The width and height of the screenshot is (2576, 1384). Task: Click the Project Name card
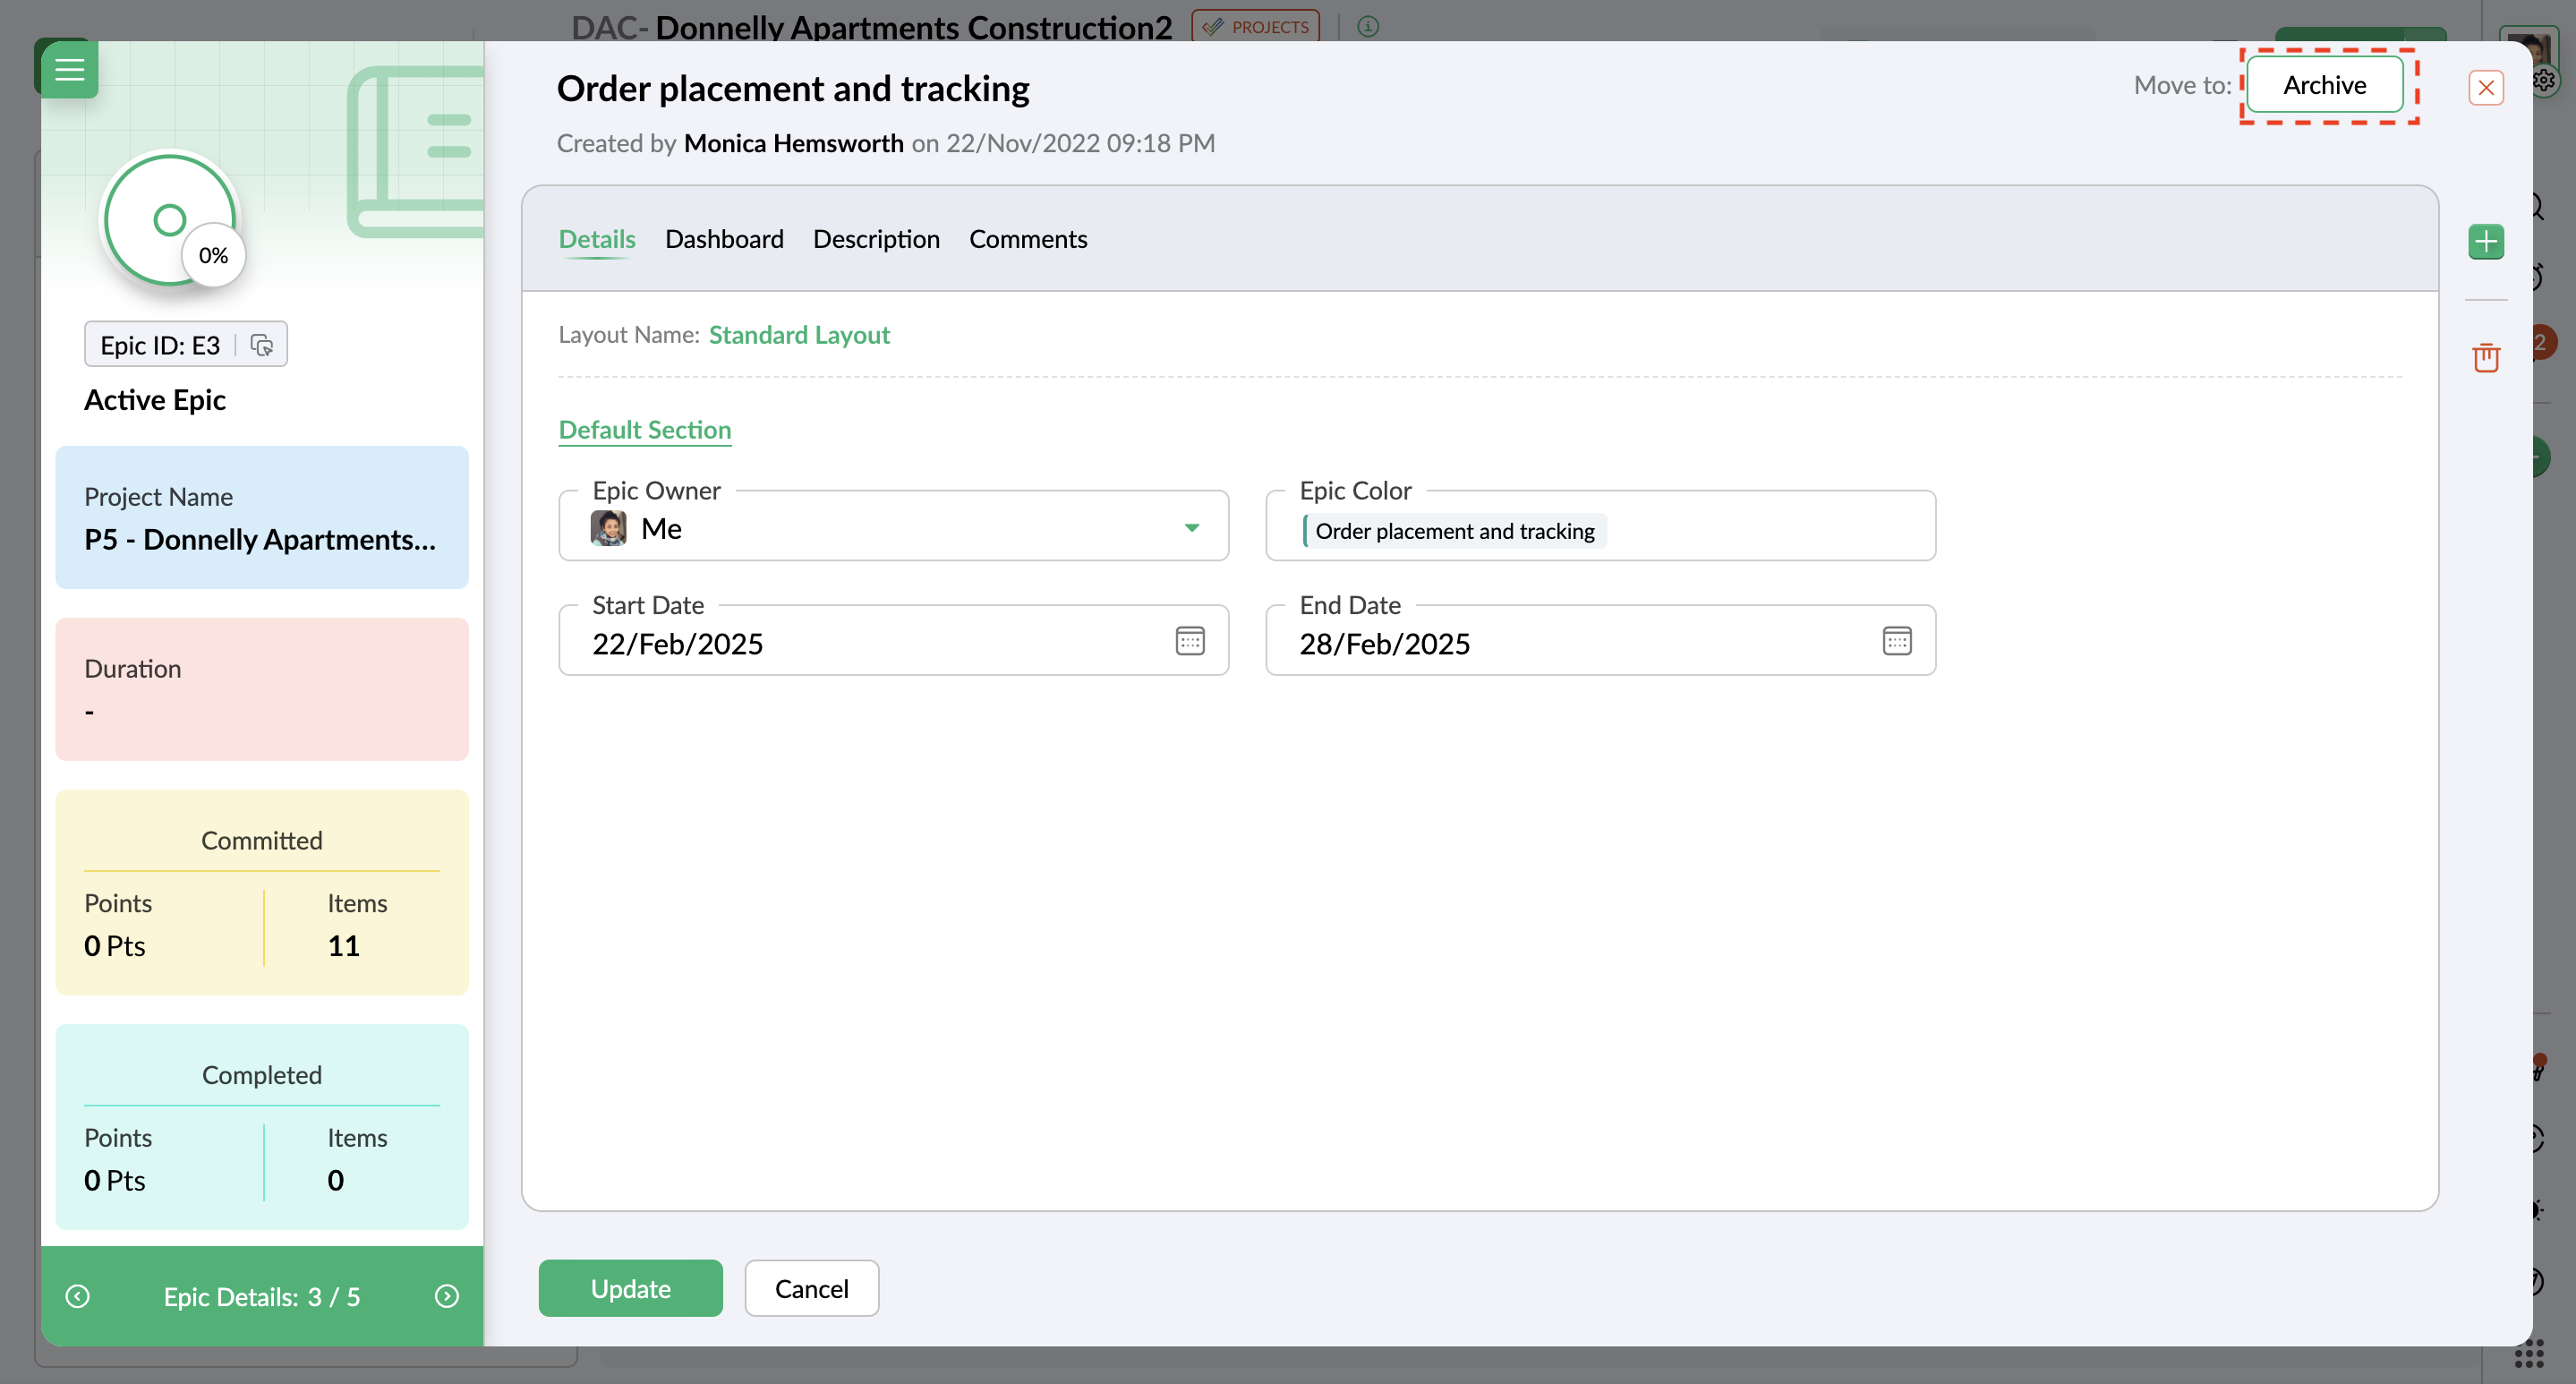click(262, 518)
